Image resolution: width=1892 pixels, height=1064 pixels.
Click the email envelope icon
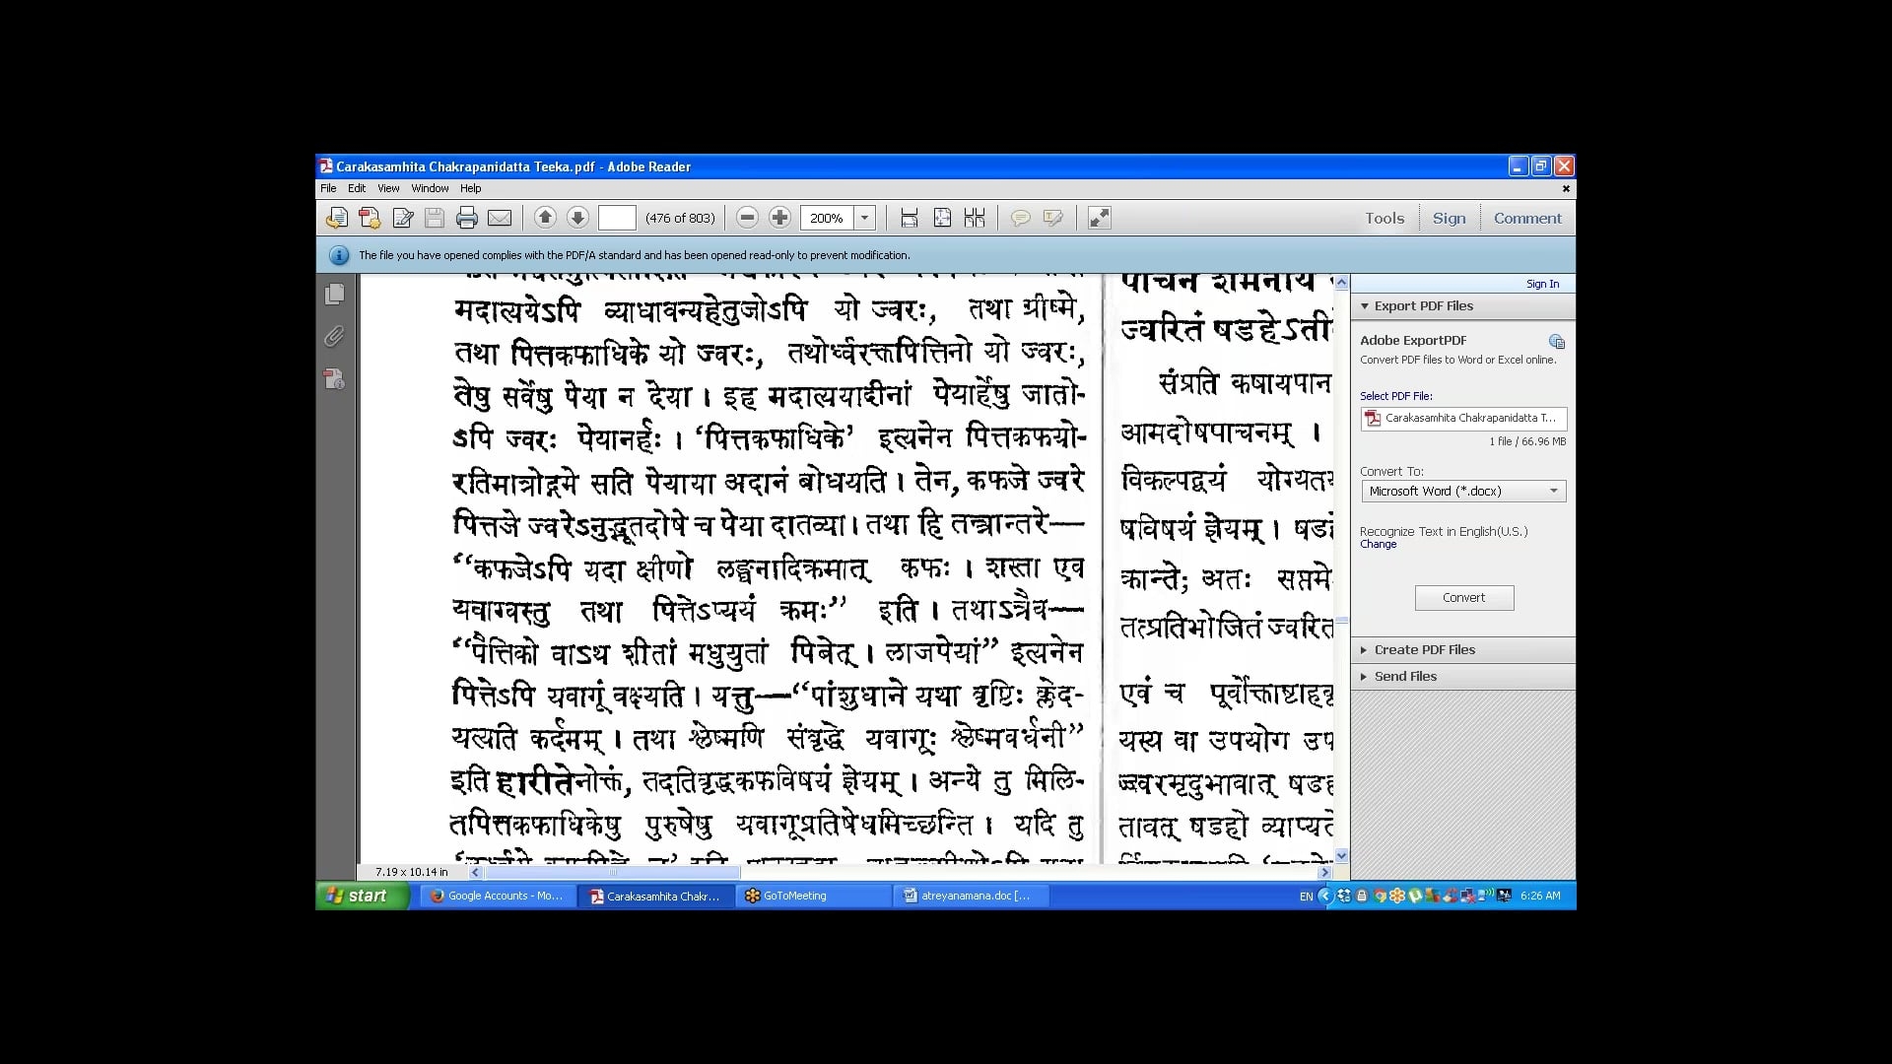[500, 219]
